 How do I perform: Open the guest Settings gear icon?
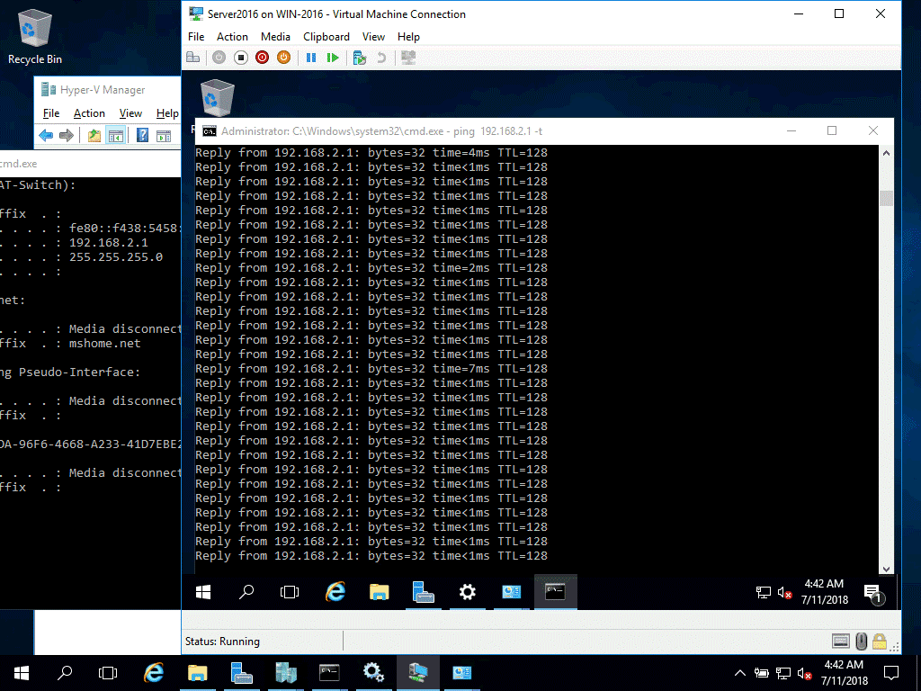[467, 592]
